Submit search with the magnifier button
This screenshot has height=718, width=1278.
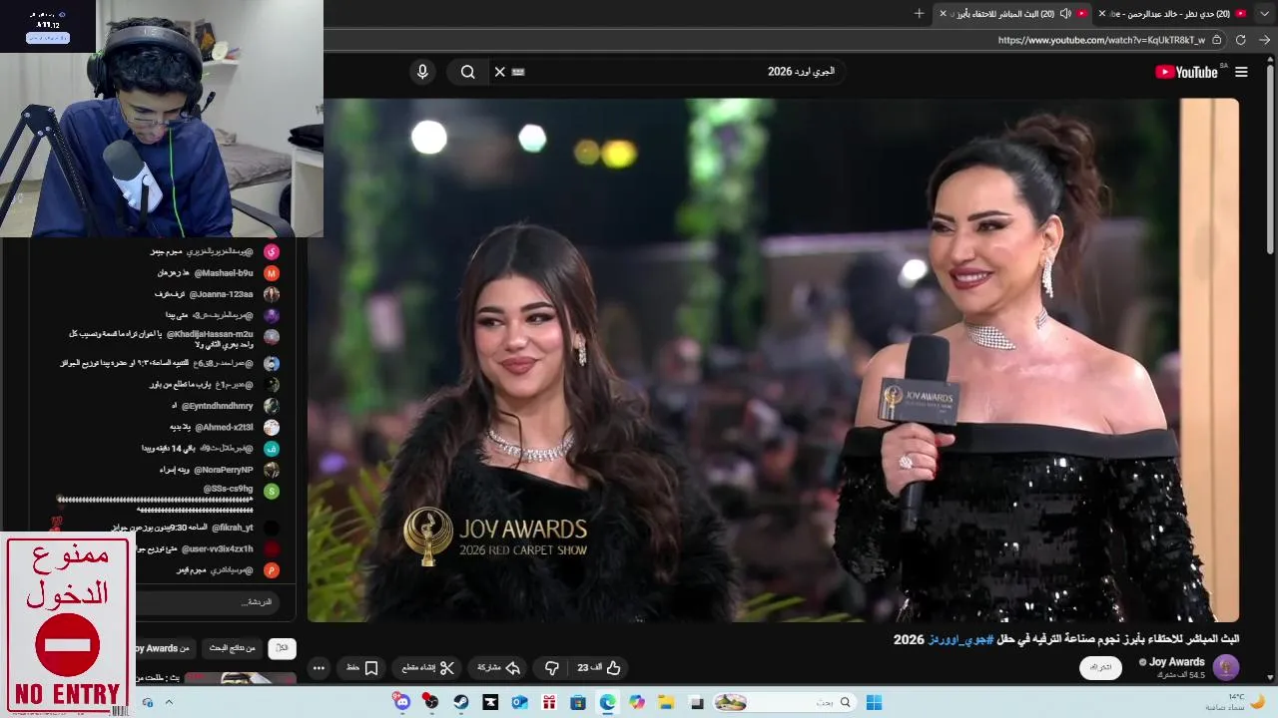[467, 72]
